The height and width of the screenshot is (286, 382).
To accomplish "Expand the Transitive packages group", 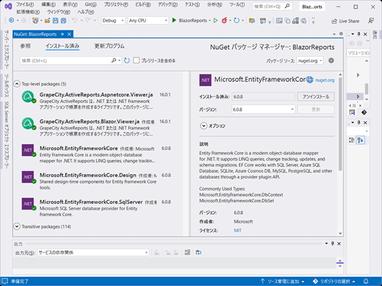I will tap(16, 226).
